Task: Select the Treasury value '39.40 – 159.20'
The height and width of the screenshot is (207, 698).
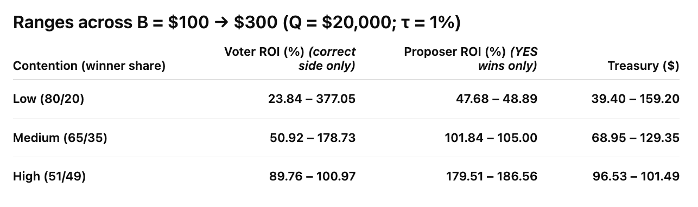Action: tap(635, 99)
